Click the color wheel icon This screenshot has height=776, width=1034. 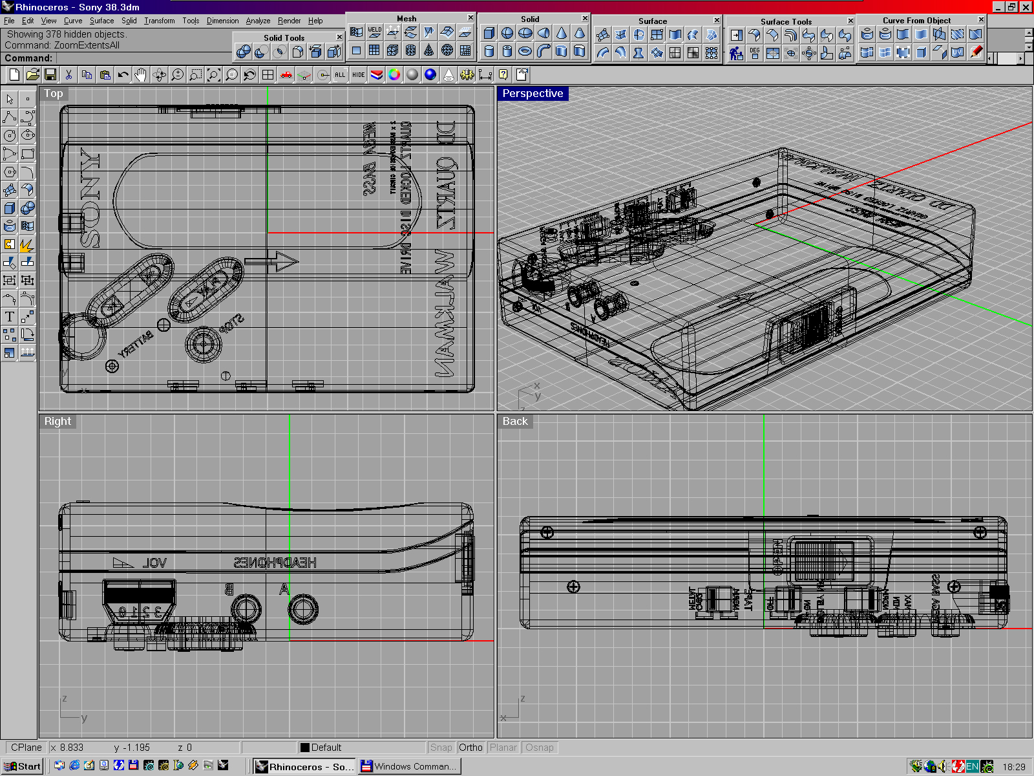[394, 75]
